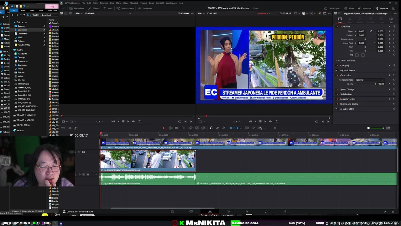Screen dimensions: 401x226
Task: Switch to the Share tab in File Explorer
Action: 32,10
